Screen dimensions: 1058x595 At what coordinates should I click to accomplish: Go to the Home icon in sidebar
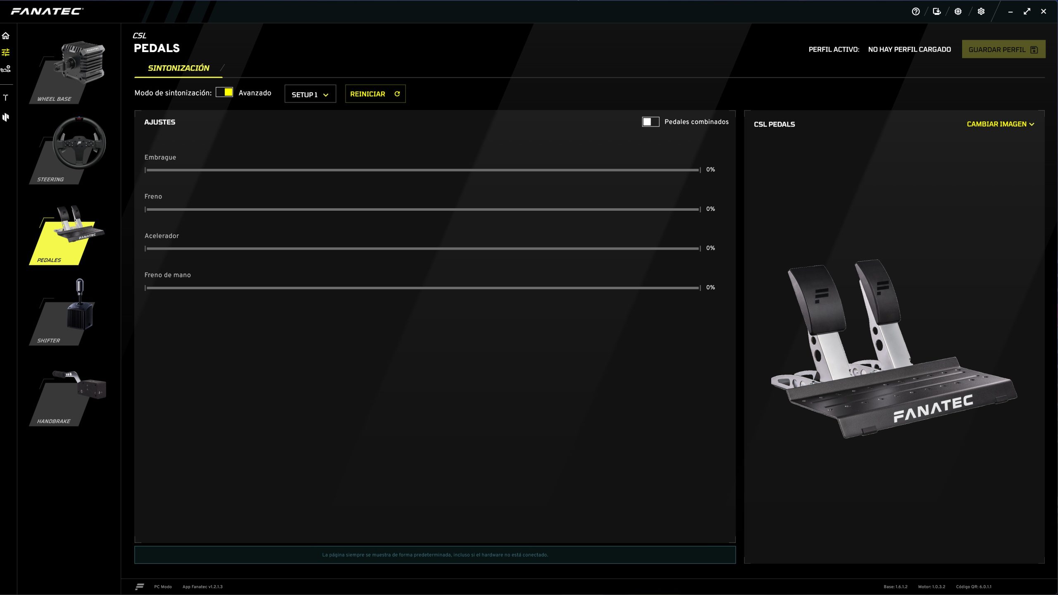click(6, 36)
